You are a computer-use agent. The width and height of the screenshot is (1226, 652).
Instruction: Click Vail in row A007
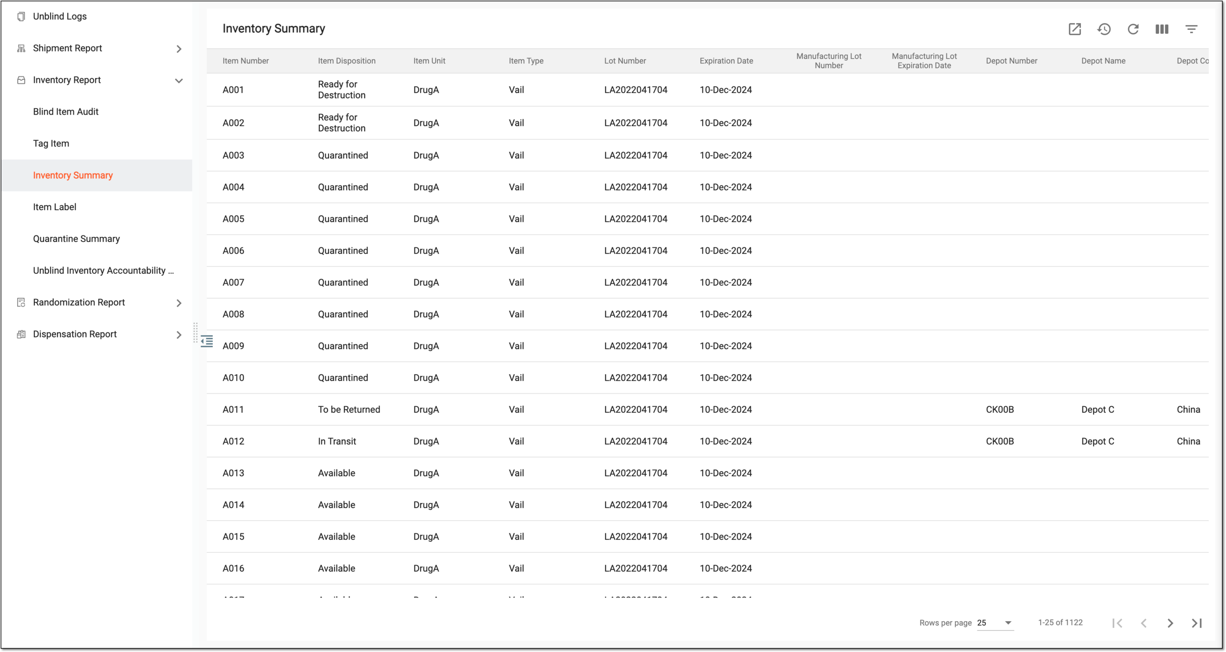click(x=516, y=282)
